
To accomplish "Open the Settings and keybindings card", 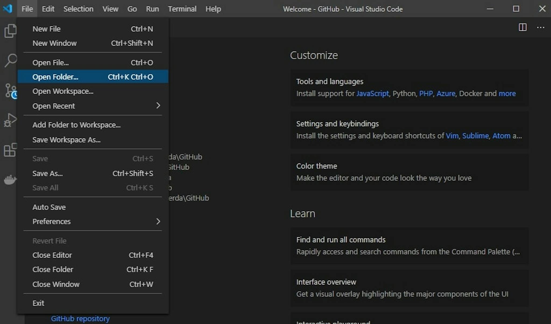I will point(409,130).
